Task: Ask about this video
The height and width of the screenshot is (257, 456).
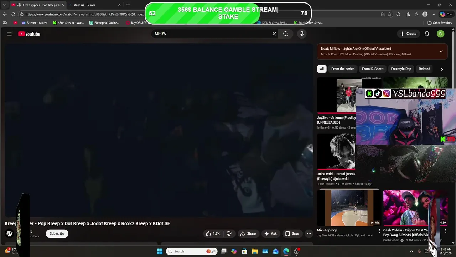Action: pyautogui.click(x=270, y=233)
